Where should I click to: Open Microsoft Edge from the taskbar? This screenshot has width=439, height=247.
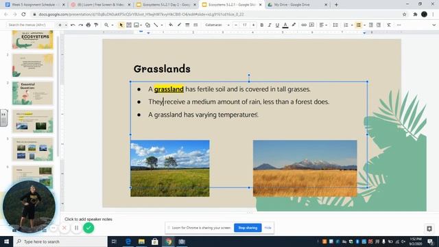[128, 242]
